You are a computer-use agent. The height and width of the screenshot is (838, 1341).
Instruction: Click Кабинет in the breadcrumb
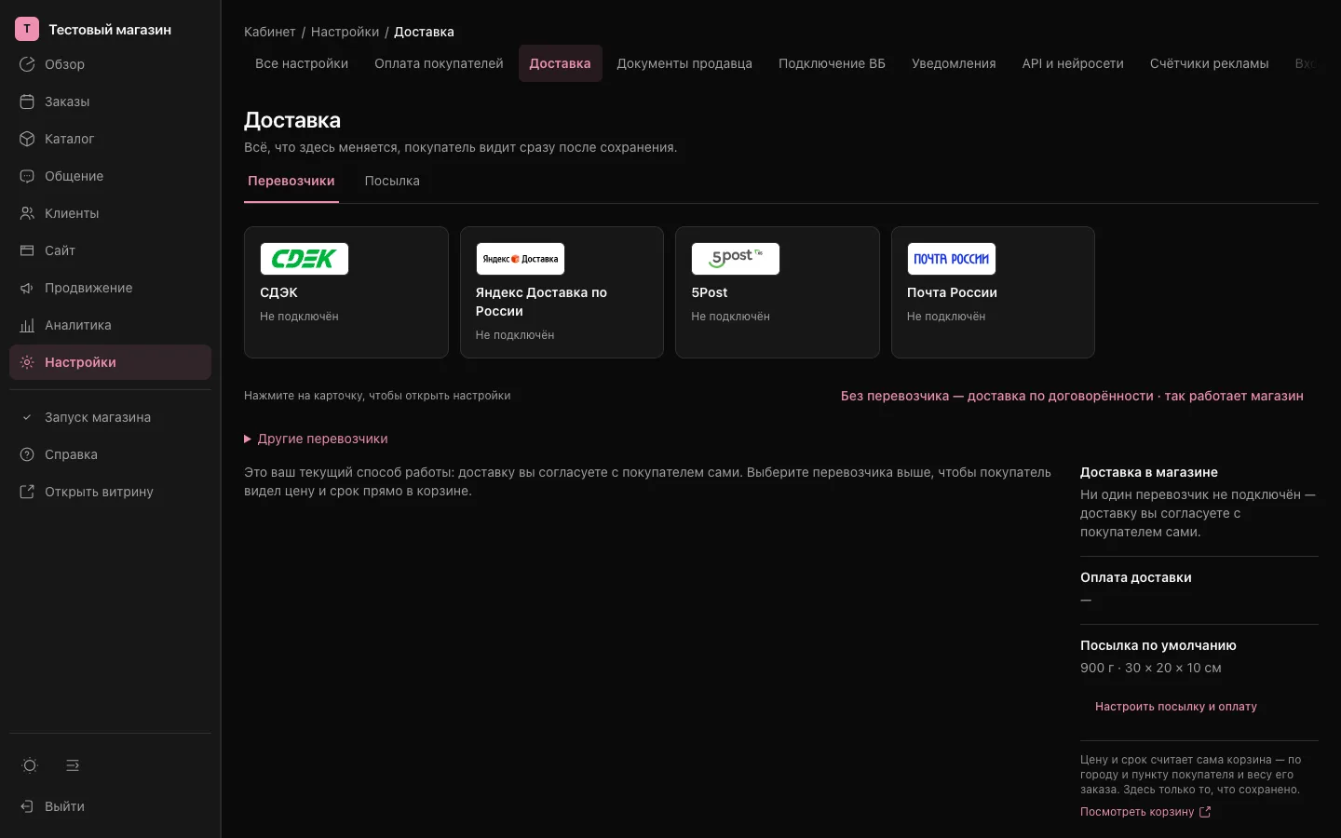click(270, 32)
